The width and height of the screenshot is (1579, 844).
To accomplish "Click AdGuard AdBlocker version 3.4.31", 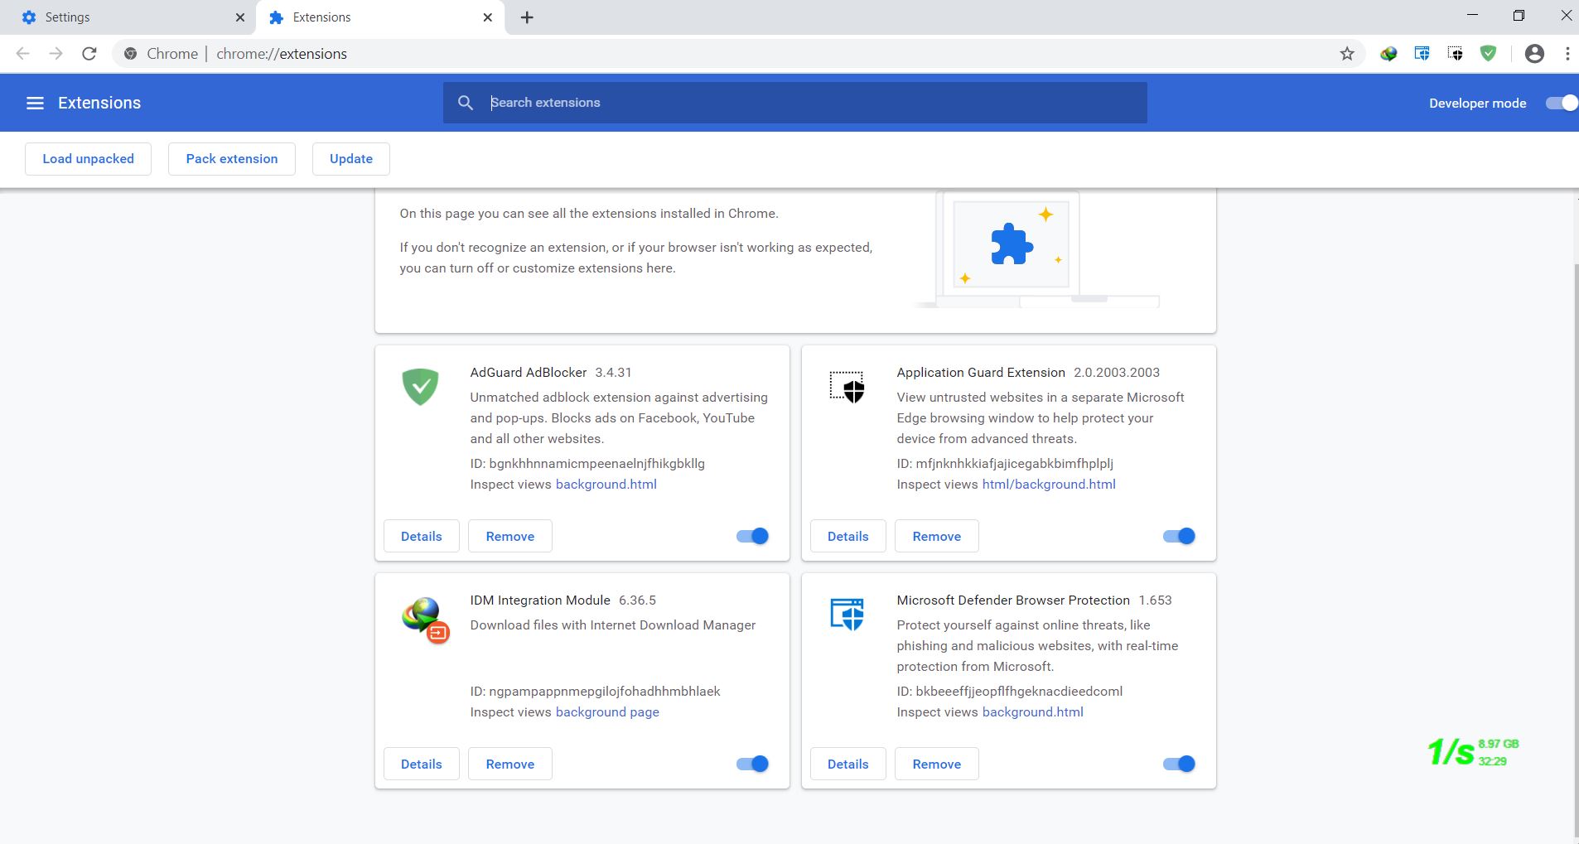I will (x=613, y=373).
